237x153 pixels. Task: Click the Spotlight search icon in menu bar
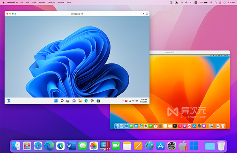(x=216, y=2)
